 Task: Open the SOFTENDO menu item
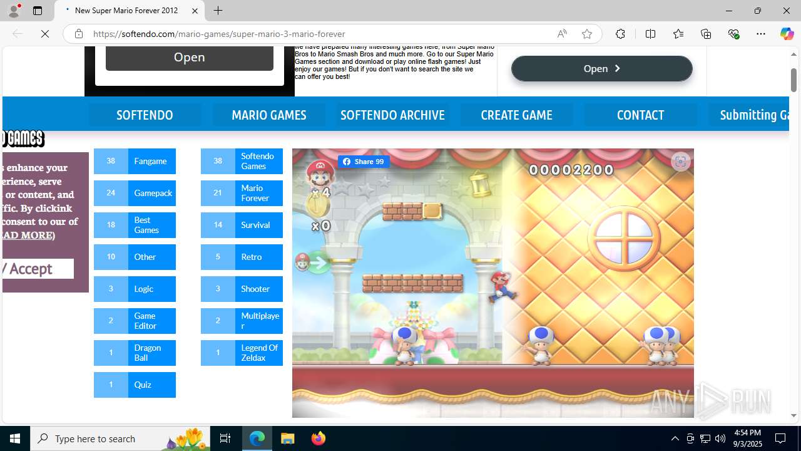pyautogui.click(x=145, y=115)
